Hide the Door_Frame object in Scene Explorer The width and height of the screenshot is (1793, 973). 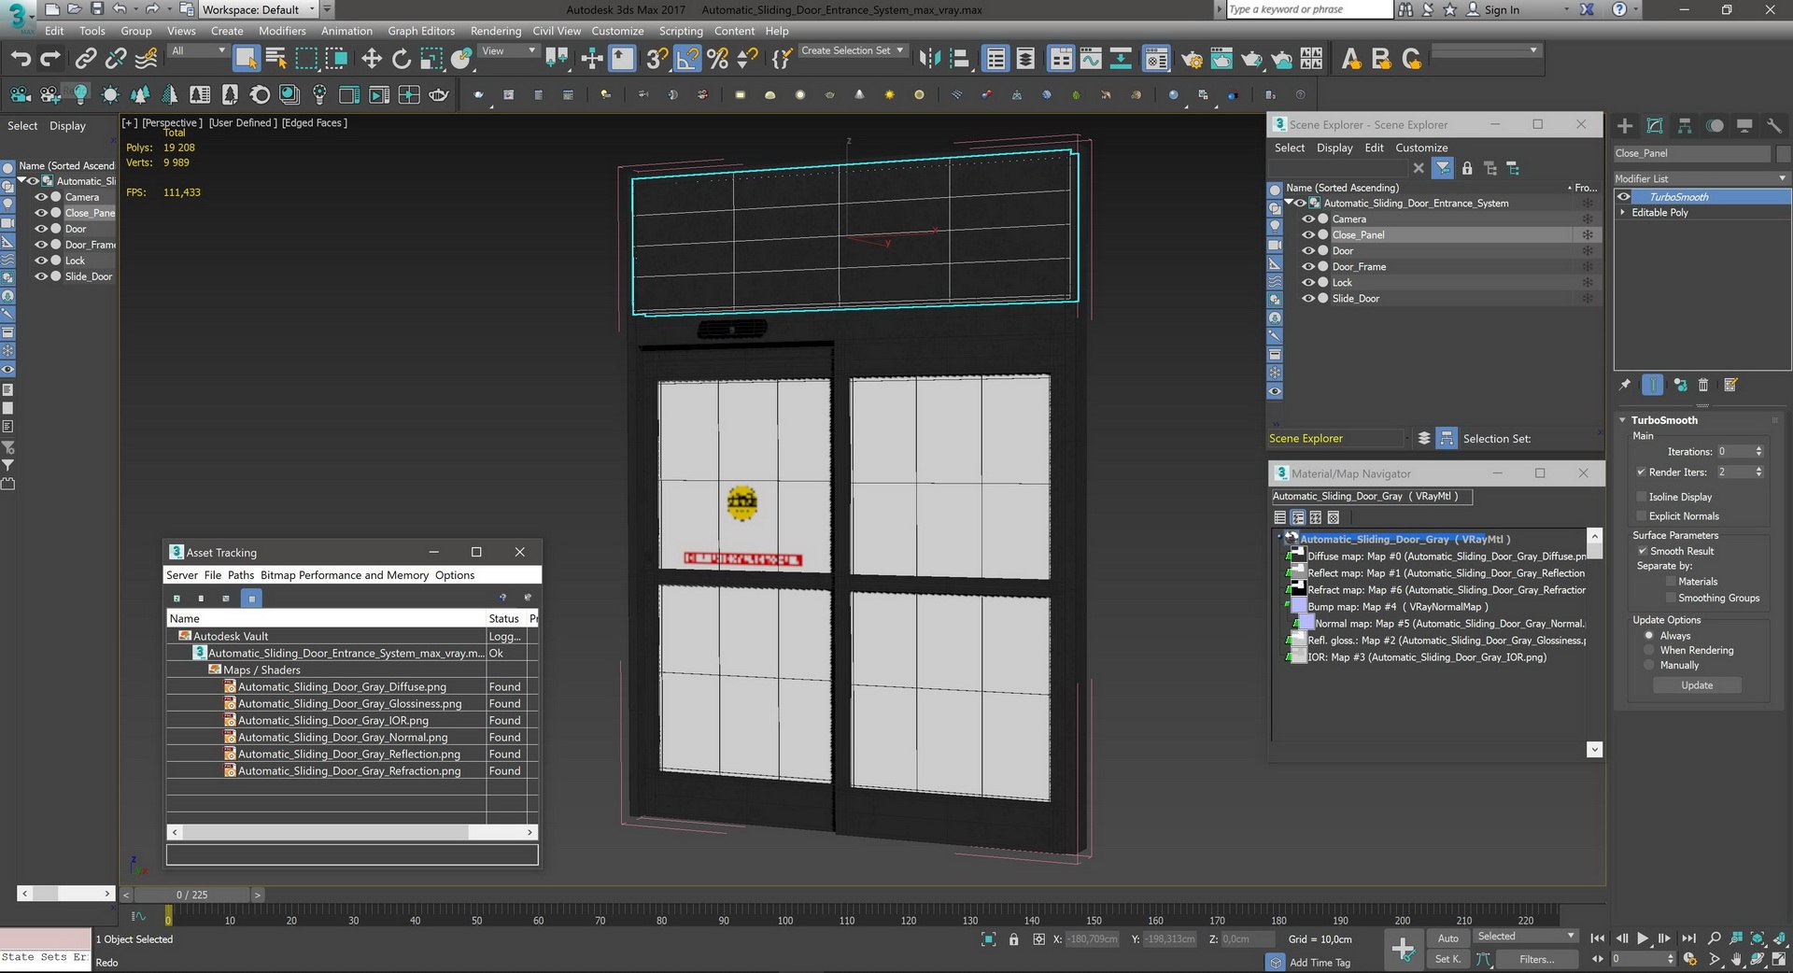click(1308, 266)
